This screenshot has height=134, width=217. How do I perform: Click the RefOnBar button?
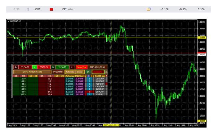tap(70, 72)
